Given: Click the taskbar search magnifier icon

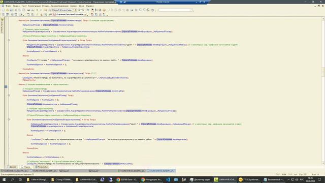Looking at the screenshot, I should [12, 179].
